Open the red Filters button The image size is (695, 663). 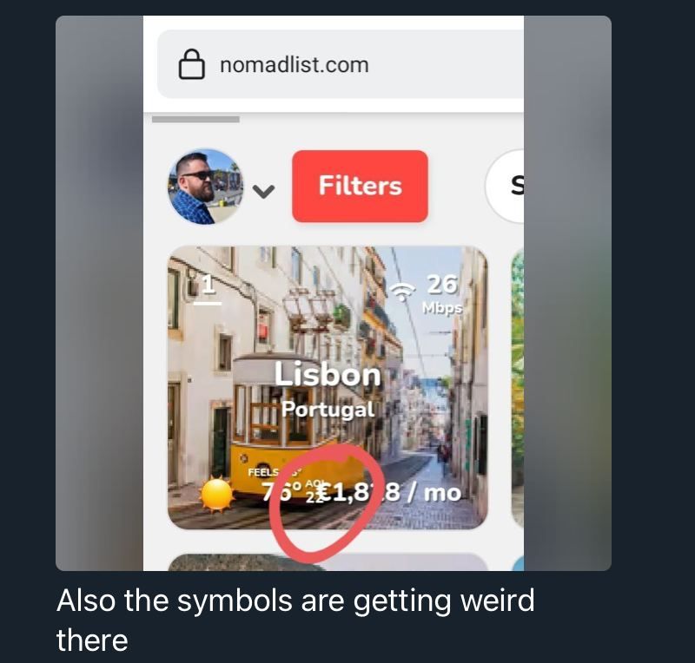tap(360, 186)
